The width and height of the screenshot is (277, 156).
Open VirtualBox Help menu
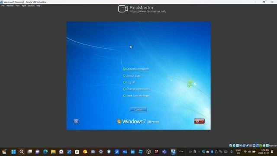(38, 6)
